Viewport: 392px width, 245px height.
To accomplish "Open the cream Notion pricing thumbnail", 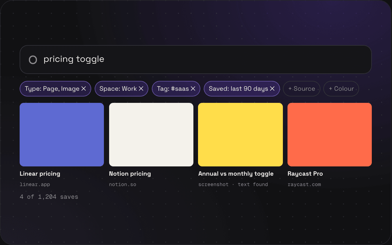I will pos(151,135).
